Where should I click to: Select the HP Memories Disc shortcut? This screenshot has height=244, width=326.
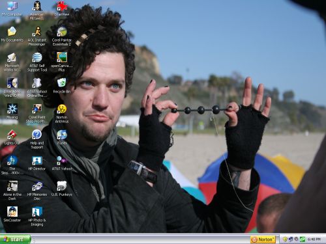pos(37,191)
